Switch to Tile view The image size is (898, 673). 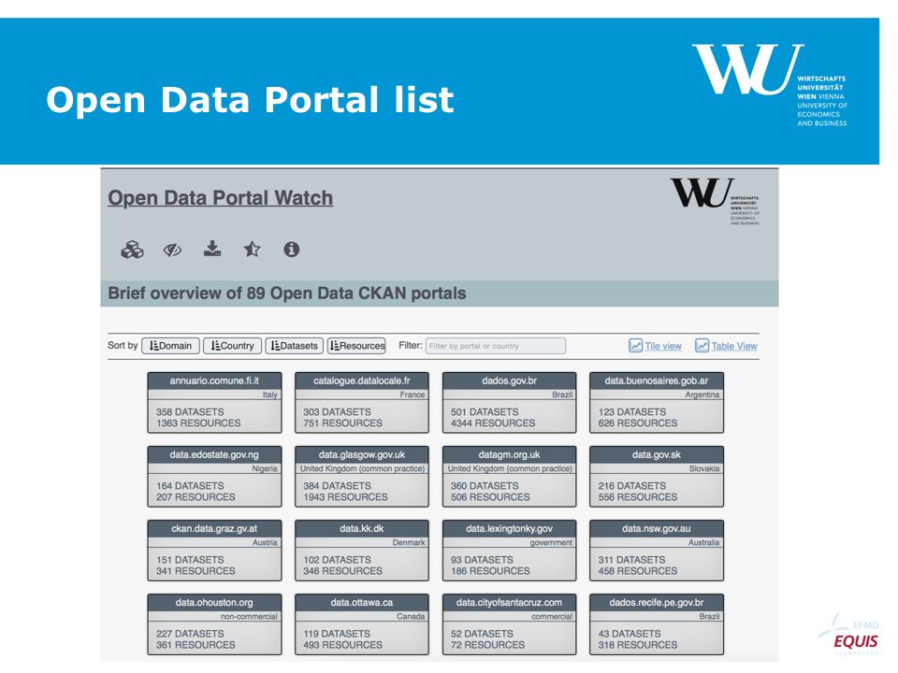coord(663,346)
